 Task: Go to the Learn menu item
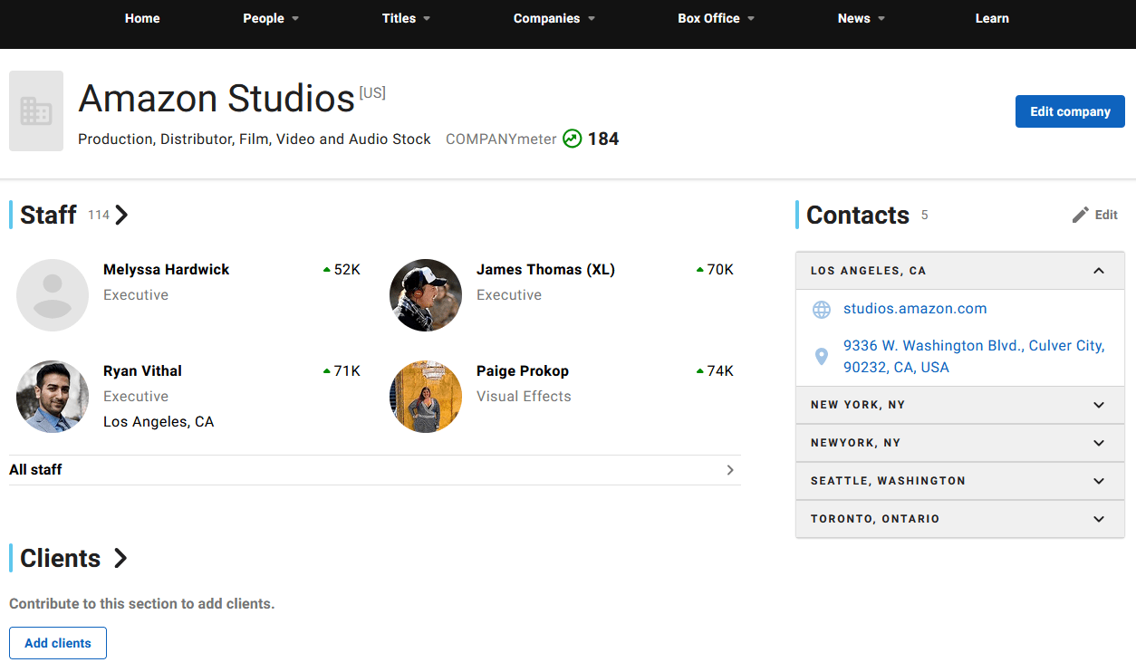(x=992, y=18)
